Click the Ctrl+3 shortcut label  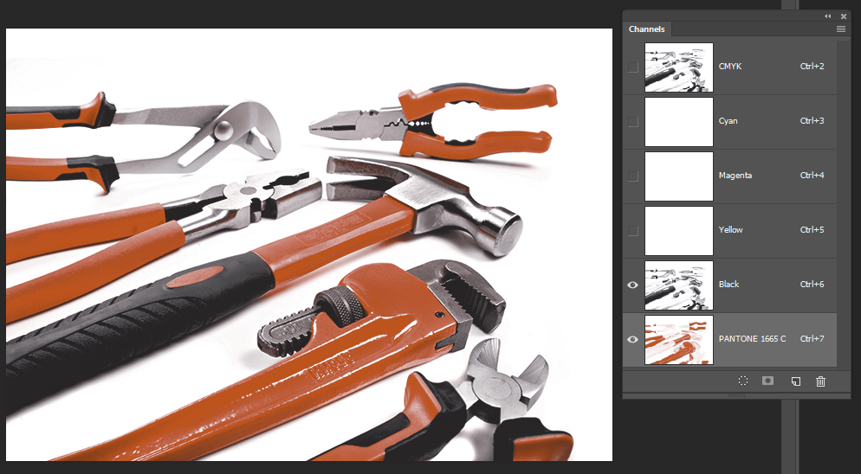[x=812, y=121]
